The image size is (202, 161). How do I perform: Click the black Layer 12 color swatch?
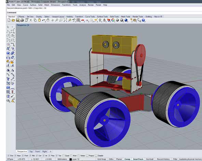click(x=71, y=159)
